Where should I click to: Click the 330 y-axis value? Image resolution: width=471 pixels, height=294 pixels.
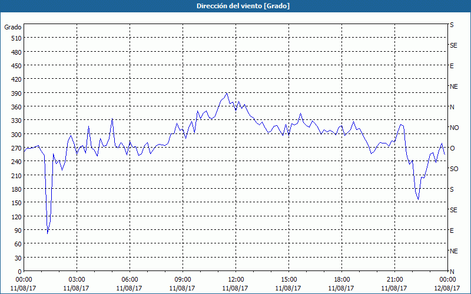pos(17,121)
